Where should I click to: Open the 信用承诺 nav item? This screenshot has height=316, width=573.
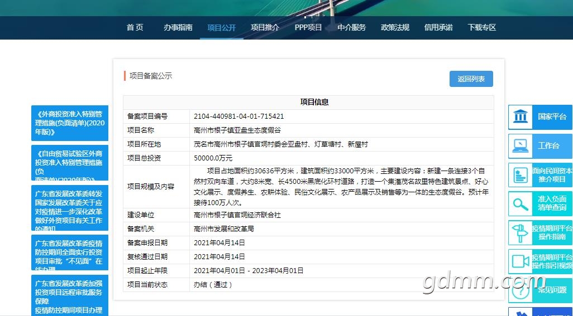click(x=438, y=27)
